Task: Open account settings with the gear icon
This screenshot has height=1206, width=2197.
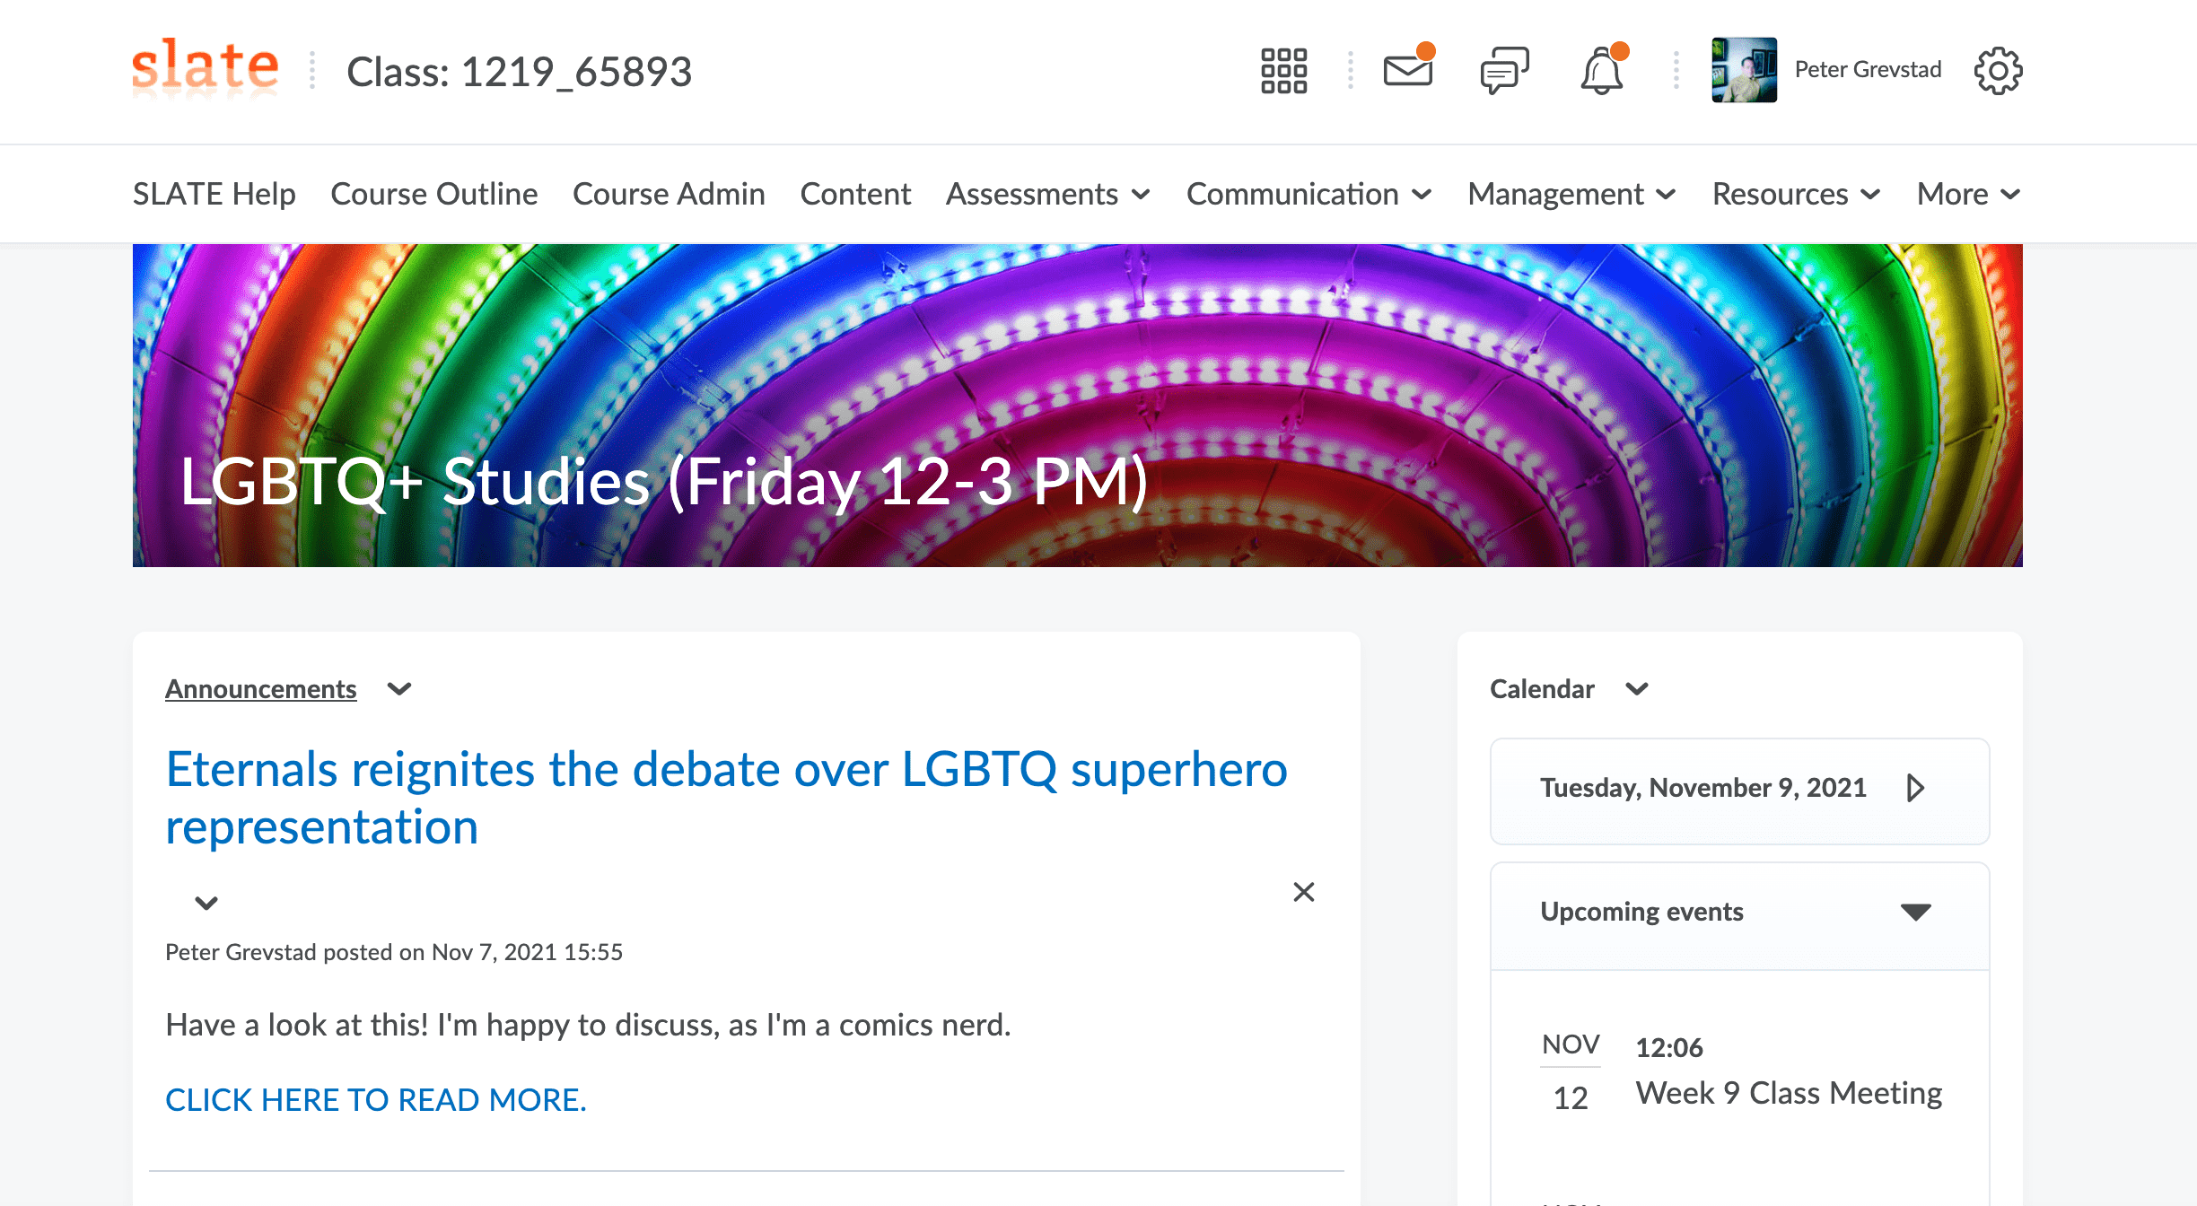Action: 1998,71
